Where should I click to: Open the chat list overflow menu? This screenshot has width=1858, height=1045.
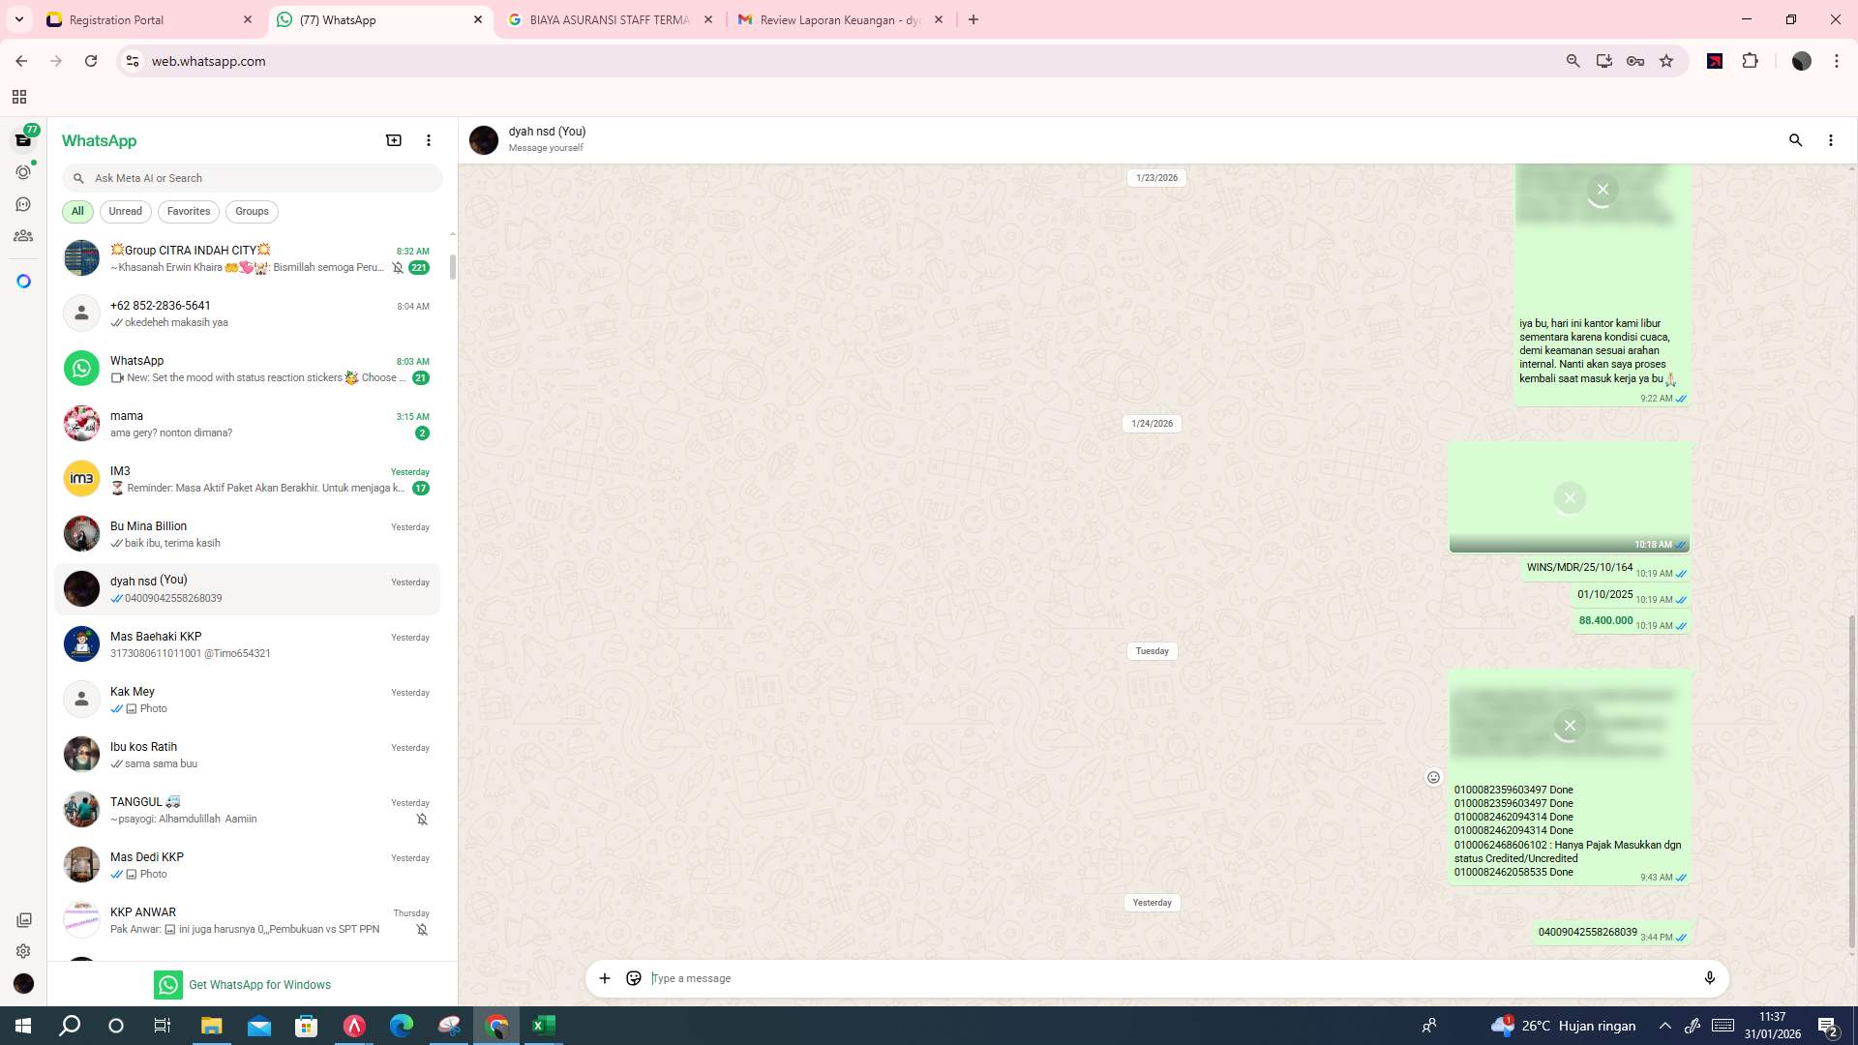tap(429, 140)
